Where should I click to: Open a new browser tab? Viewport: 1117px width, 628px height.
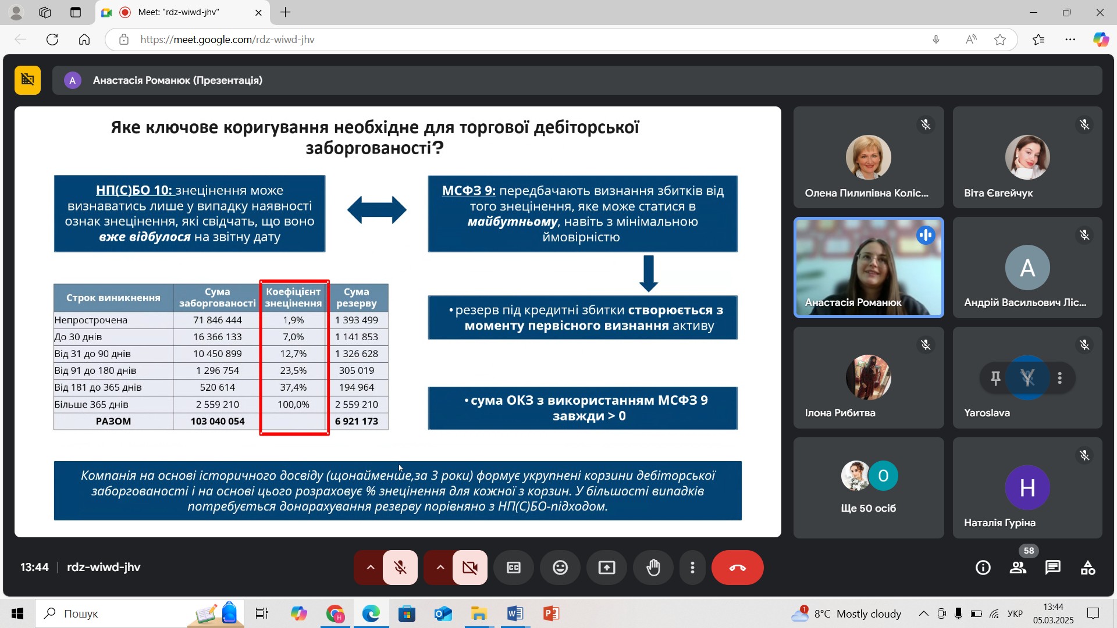[285, 12]
